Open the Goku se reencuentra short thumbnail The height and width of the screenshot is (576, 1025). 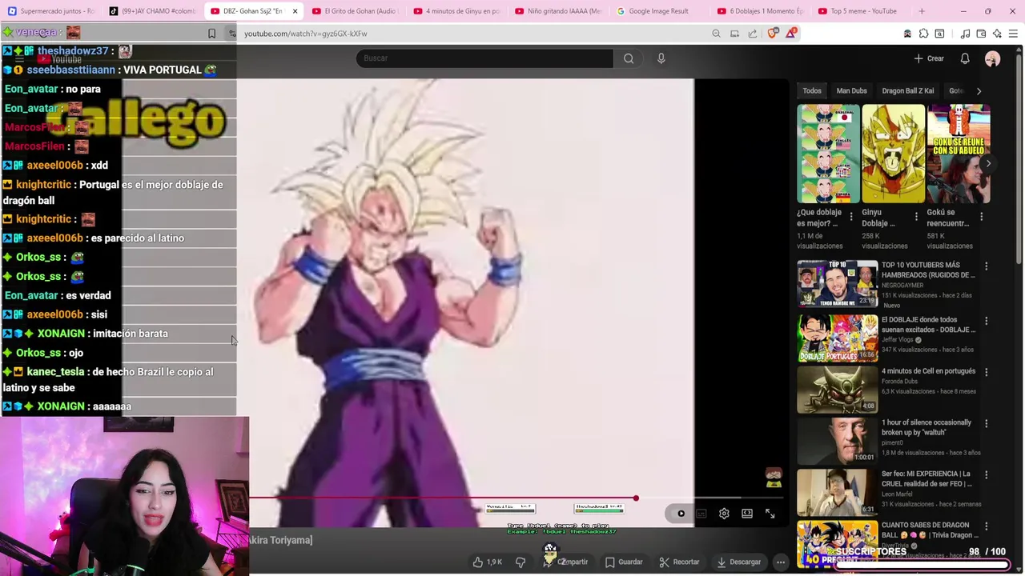point(959,154)
